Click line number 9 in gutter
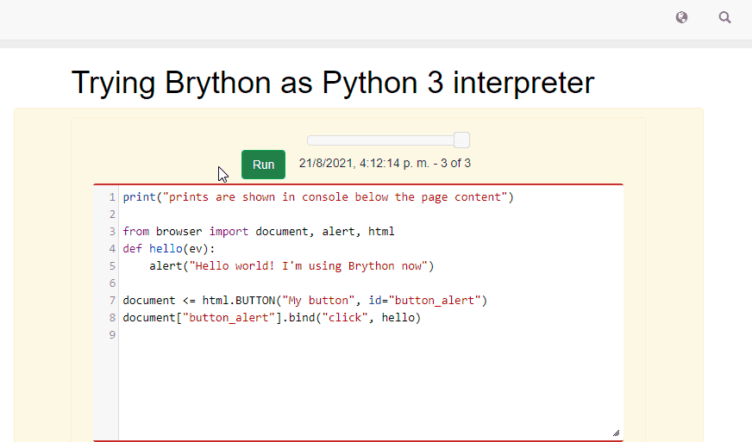The height and width of the screenshot is (442, 752). coord(112,335)
